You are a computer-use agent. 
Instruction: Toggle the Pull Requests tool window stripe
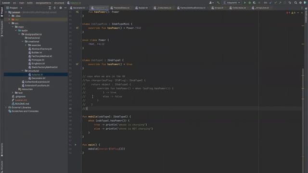tap(2, 29)
